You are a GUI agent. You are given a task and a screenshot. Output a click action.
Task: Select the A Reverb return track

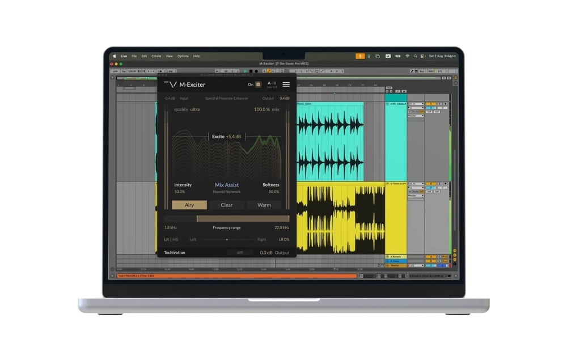[x=396, y=257]
